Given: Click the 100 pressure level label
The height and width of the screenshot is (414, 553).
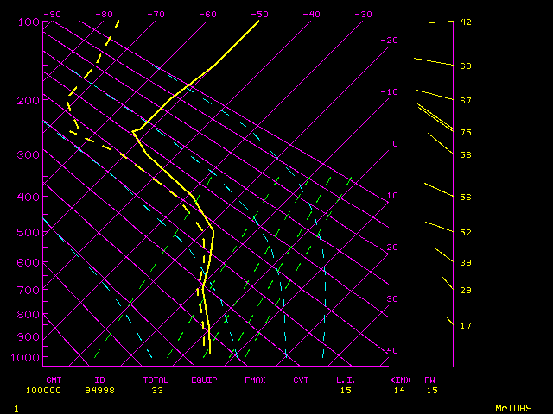Looking at the screenshot, I should 28,22.
